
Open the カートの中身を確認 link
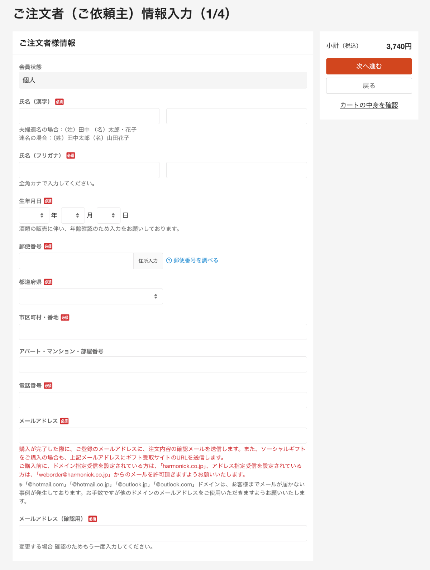click(x=369, y=105)
